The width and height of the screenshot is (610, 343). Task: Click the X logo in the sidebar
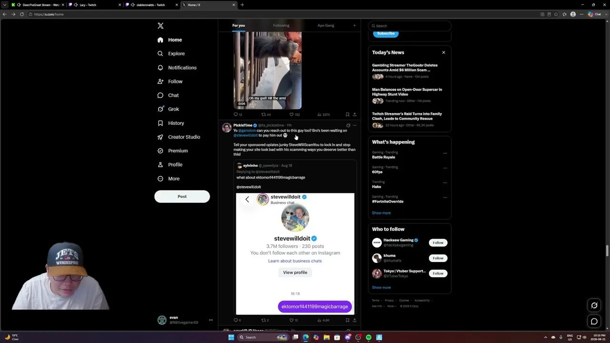[x=161, y=26]
